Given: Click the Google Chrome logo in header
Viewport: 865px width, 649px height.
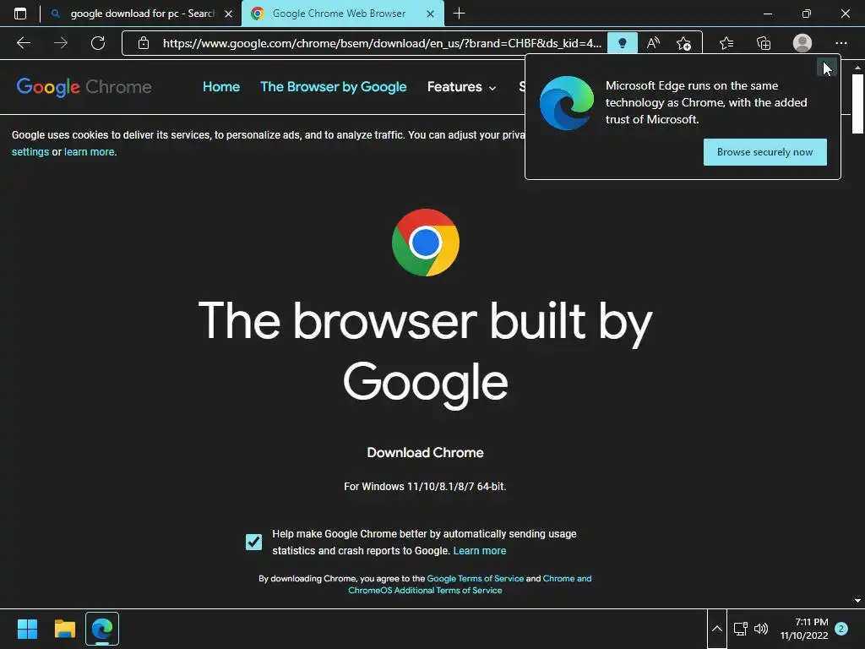Looking at the screenshot, I should click(84, 87).
